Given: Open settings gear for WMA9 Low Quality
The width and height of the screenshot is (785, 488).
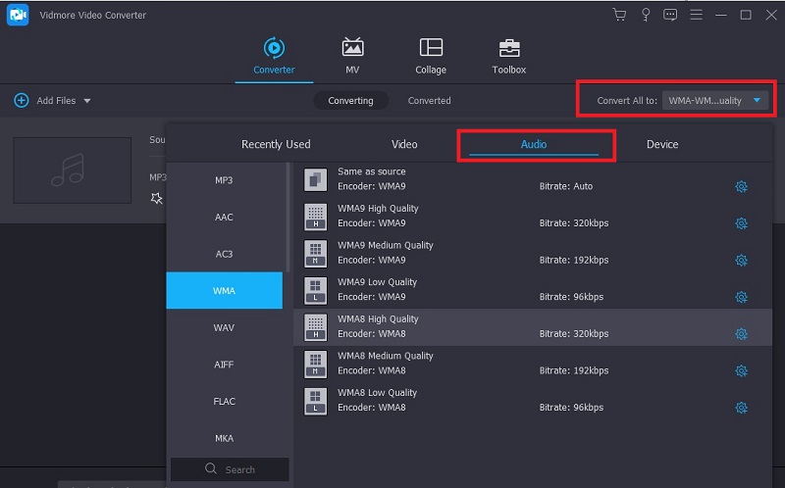Looking at the screenshot, I should pos(742,297).
